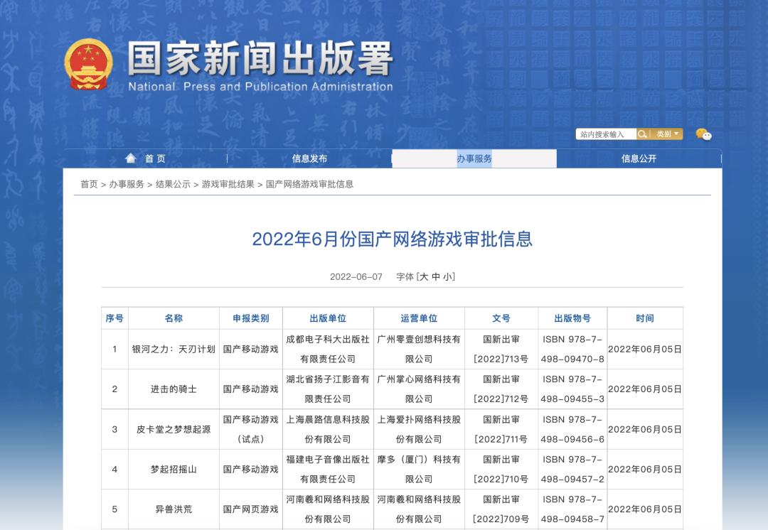This screenshot has width=768, height=530.
Task: Click the house icon next to 首页
Action: pyautogui.click(x=129, y=158)
